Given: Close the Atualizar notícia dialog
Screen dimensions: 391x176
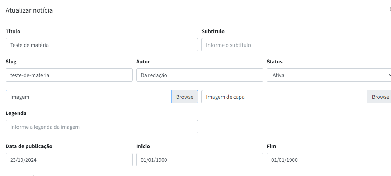Looking at the screenshot, I should pos(390,9).
